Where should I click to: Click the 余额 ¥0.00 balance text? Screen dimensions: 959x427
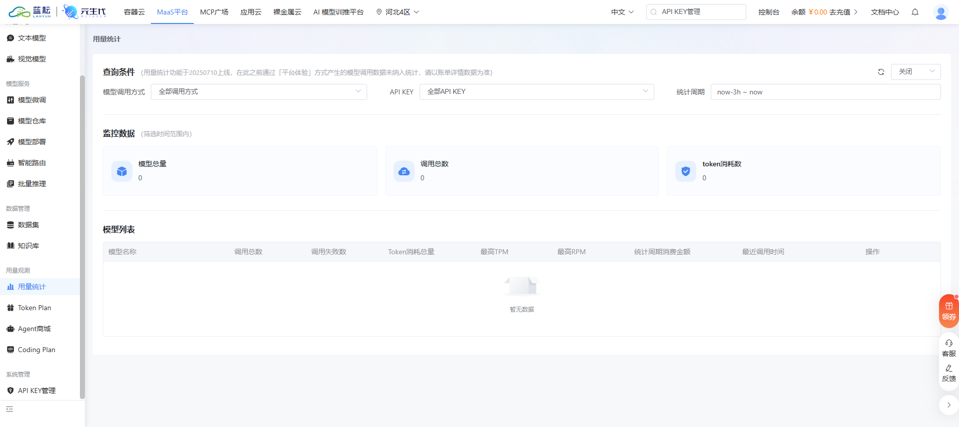click(809, 12)
